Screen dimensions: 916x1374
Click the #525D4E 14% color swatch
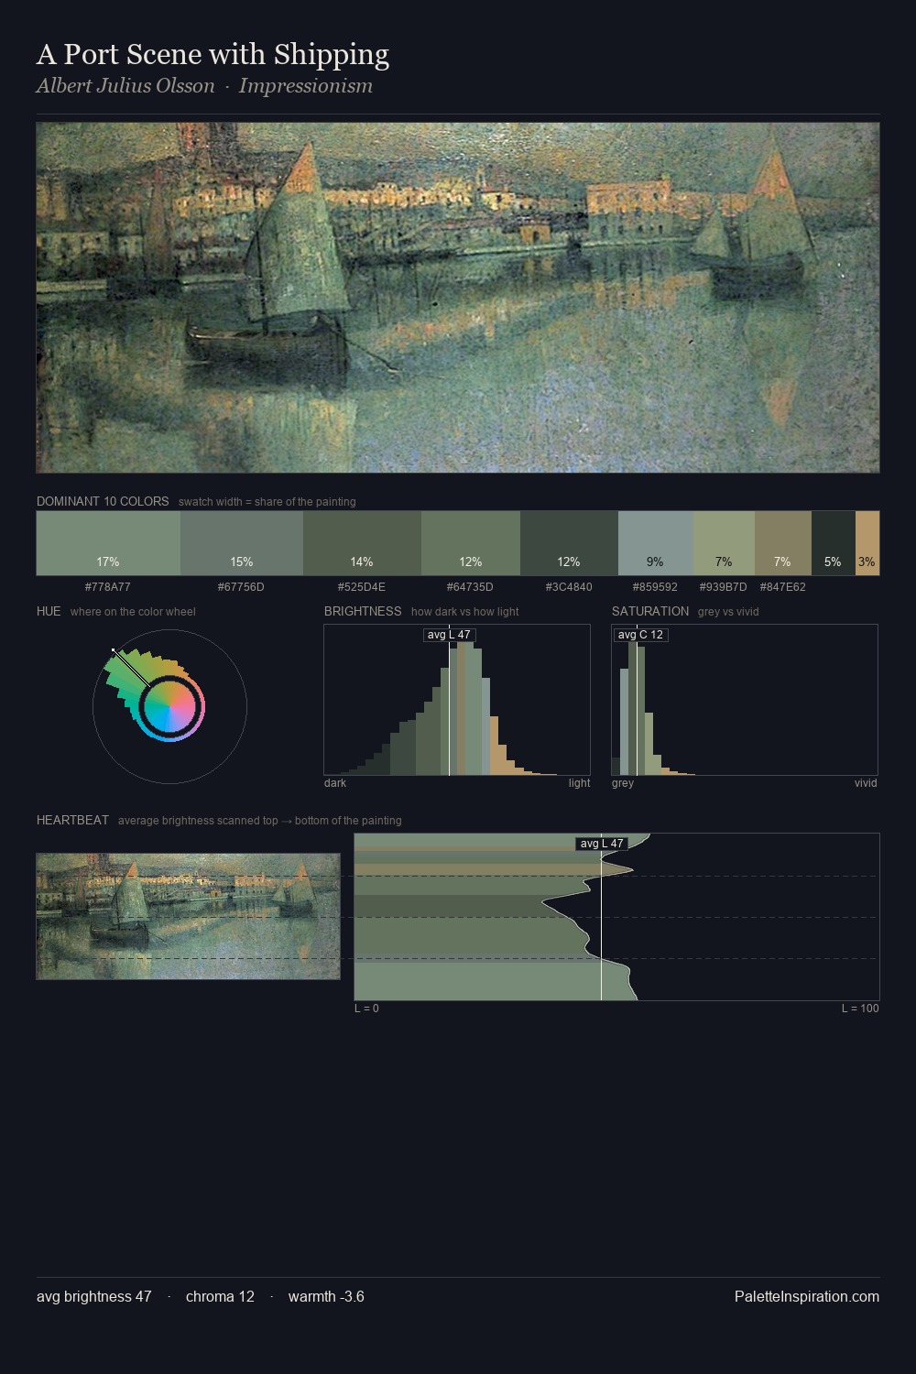(x=362, y=543)
